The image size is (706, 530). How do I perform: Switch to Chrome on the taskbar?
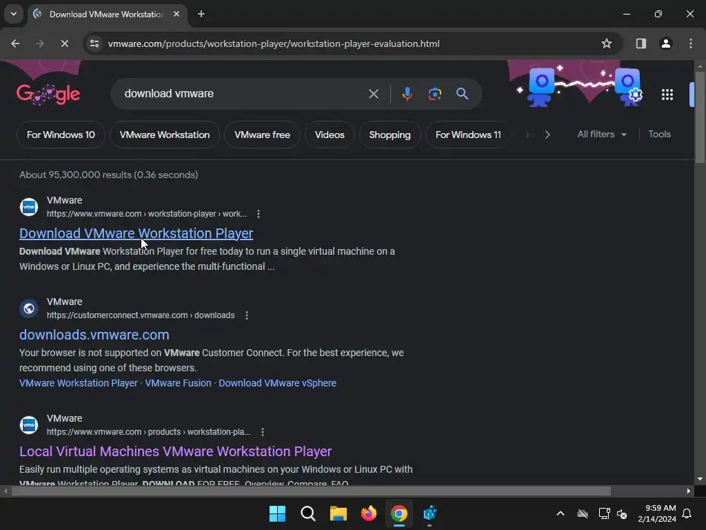coord(399,513)
